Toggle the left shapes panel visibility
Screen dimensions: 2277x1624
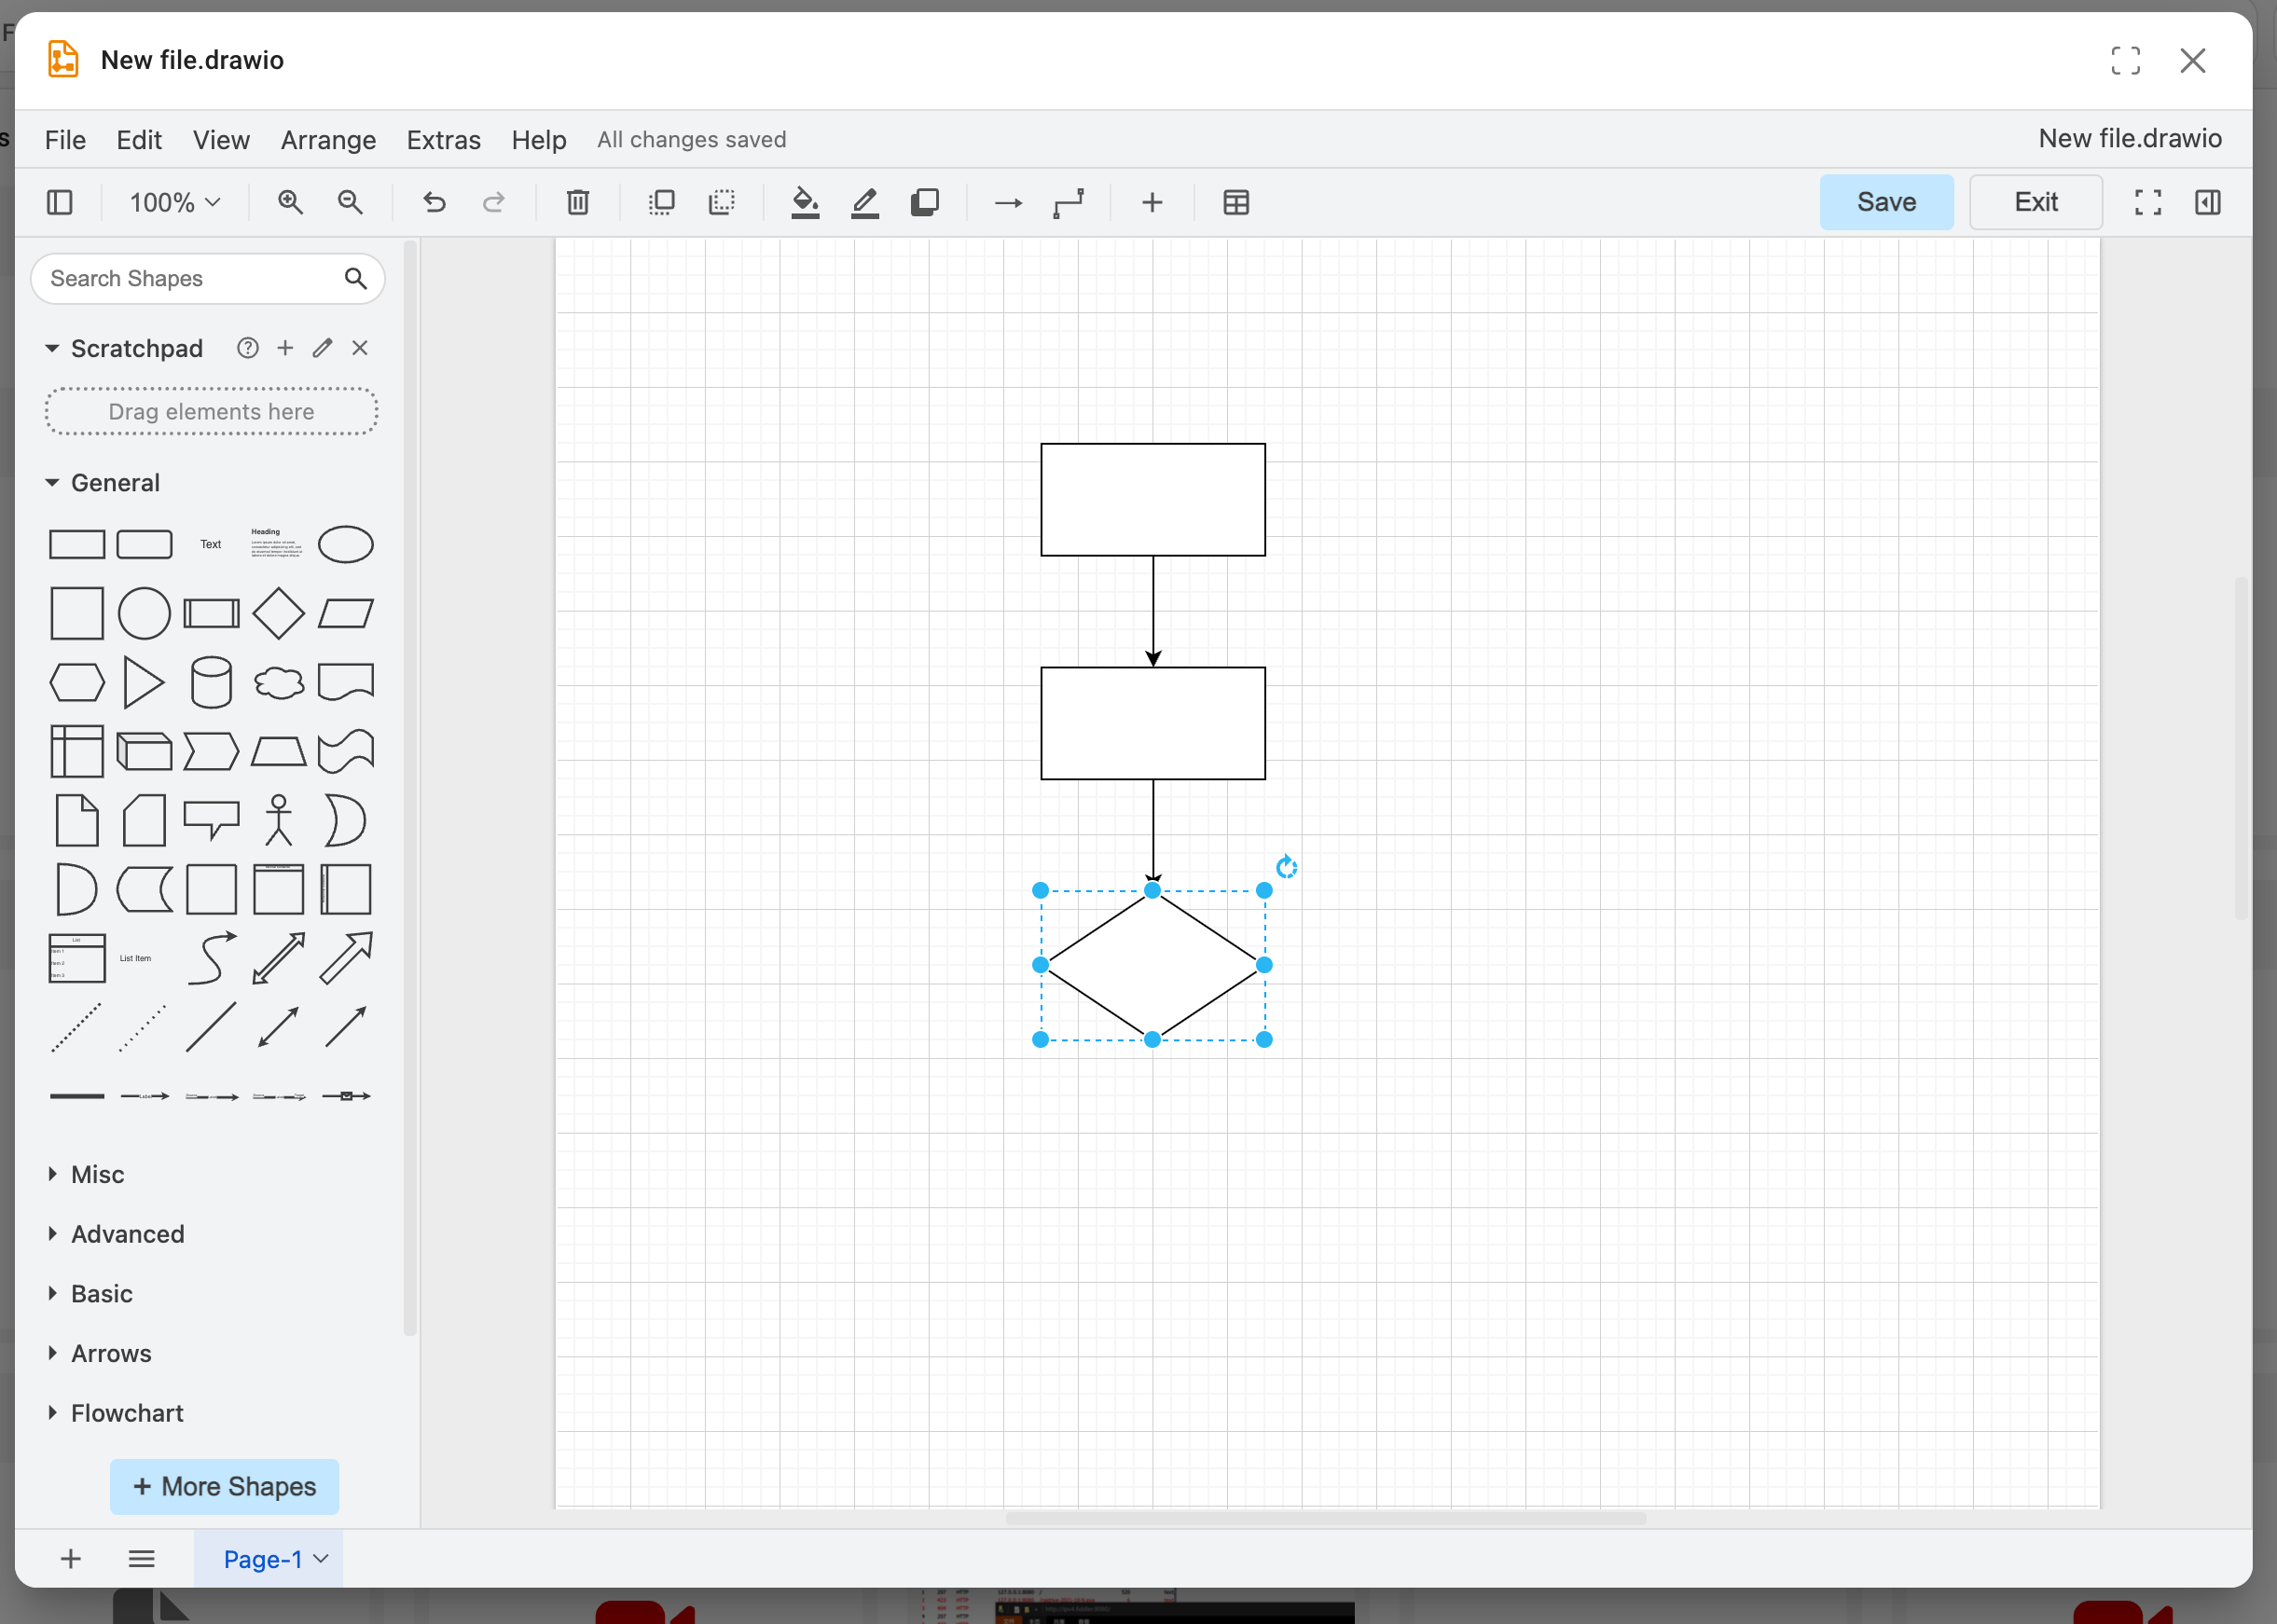59,202
